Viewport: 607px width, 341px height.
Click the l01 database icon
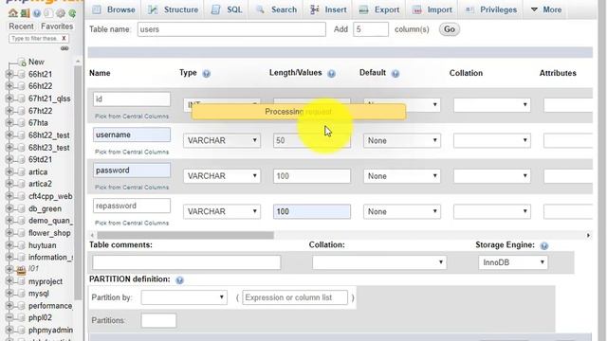click(x=21, y=269)
